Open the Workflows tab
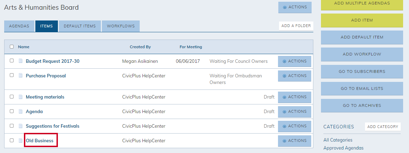Viewport: 409px width, 153px height. point(121,26)
